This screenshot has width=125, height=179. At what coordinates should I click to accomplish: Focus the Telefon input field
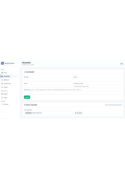[48, 86]
